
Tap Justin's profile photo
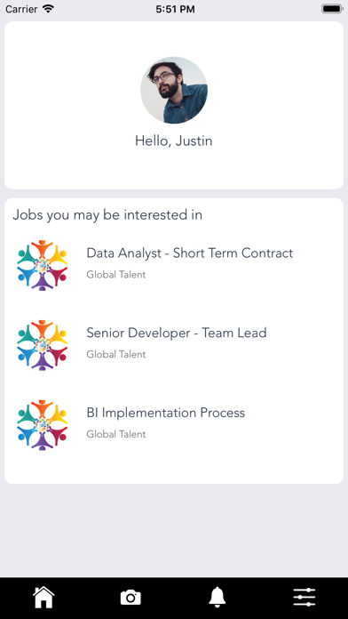tap(174, 90)
